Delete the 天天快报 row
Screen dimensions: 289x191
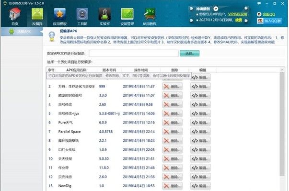(173, 158)
